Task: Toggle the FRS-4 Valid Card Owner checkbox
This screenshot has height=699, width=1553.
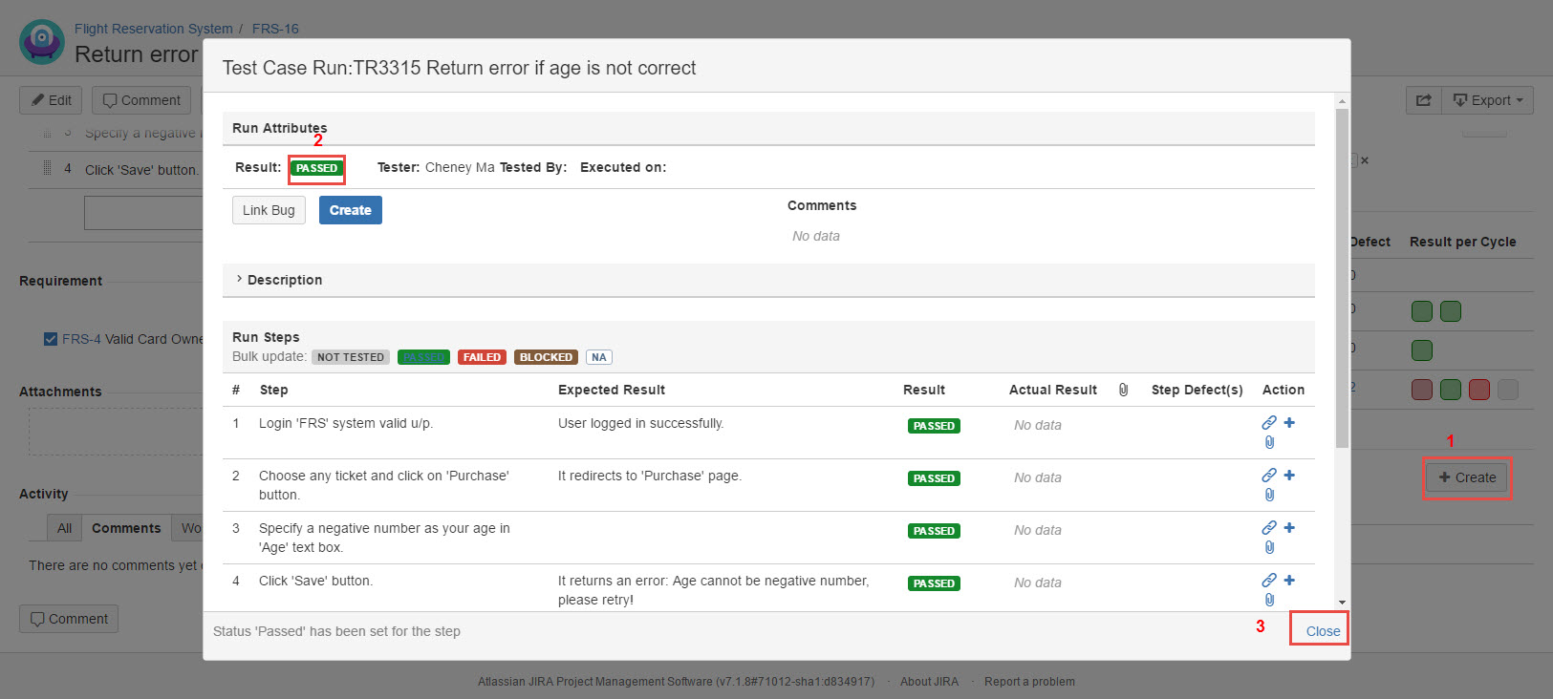Action: (51, 339)
